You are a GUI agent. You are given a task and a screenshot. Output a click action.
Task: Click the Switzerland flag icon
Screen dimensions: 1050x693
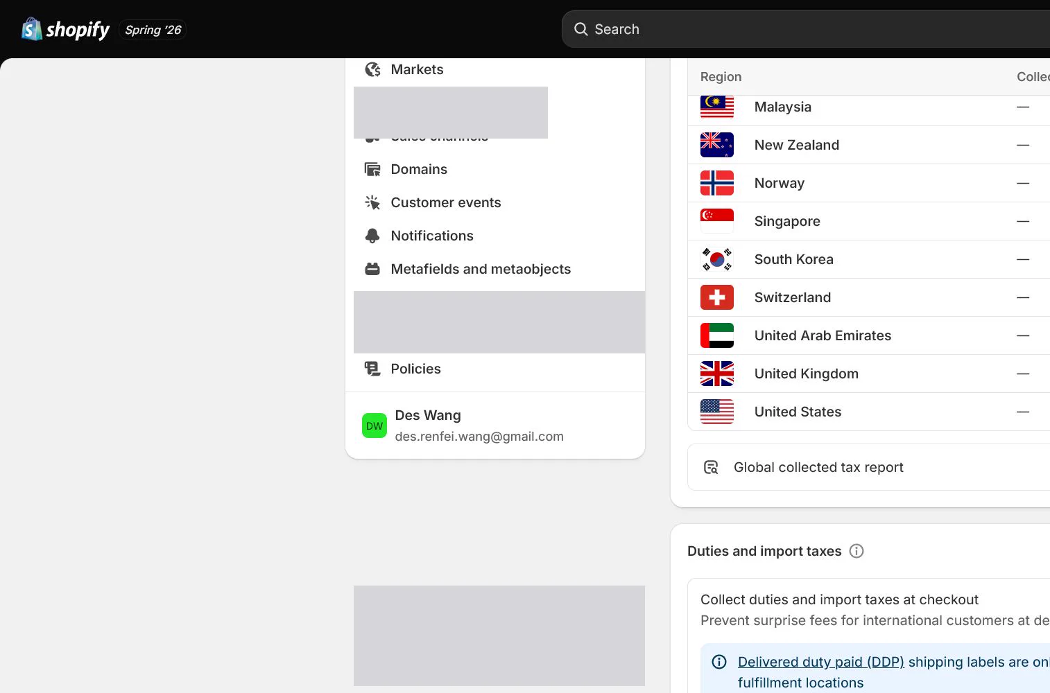pyautogui.click(x=717, y=297)
